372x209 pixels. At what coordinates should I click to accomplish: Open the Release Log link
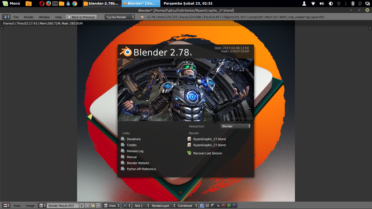click(x=135, y=151)
